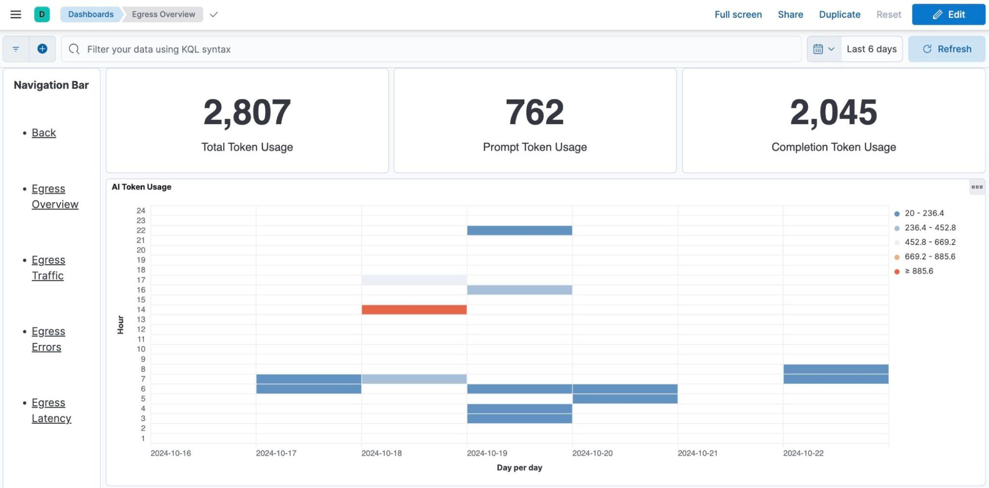Open the main navigation hamburger menu
The width and height of the screenshot is (989, 488).
pyautogui.click(x=15, y=14)
